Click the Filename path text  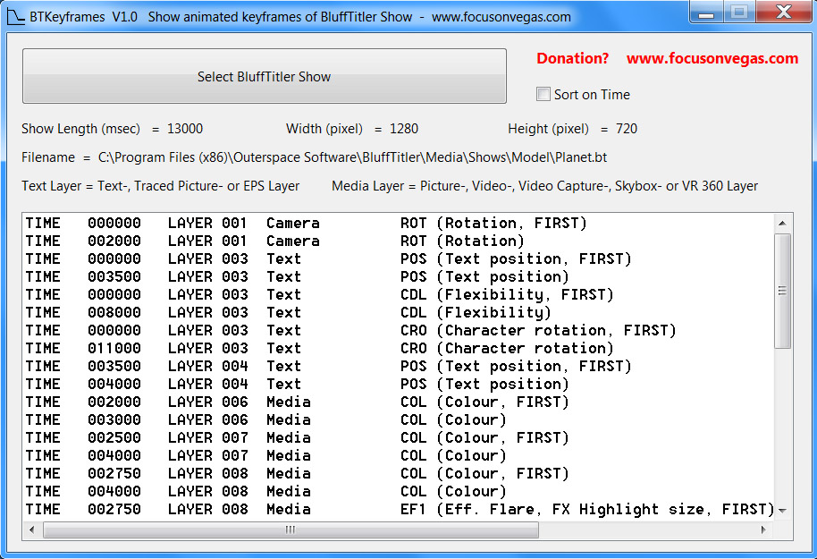pos(351,157)
